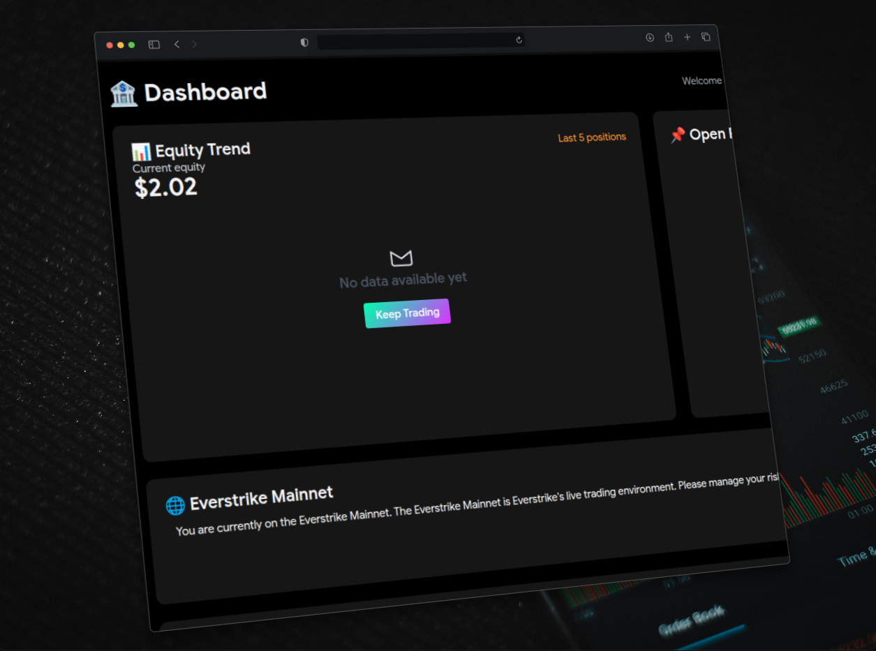
Task: Click the back navigation arrow
Action: tap(177, 43)
